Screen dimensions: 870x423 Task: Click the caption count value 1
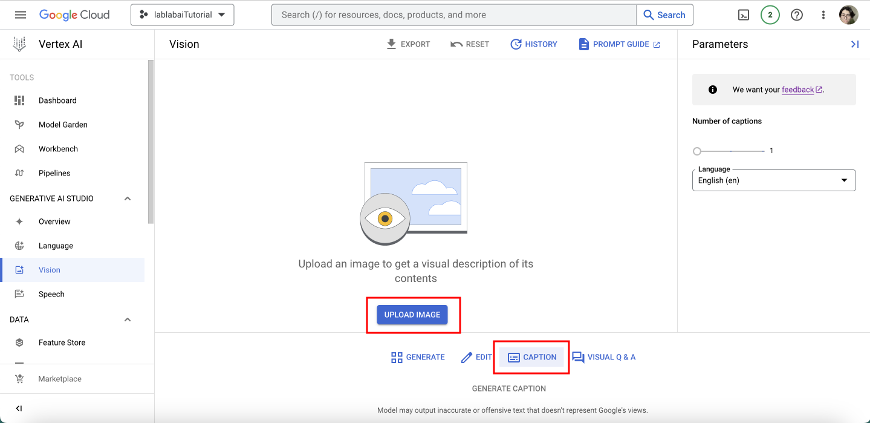click(x=771, y=151)
